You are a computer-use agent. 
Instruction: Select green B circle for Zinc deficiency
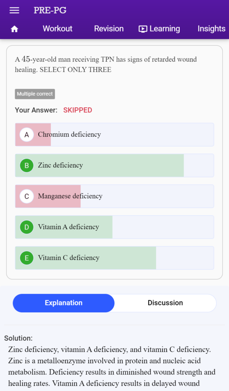(27, 165)
